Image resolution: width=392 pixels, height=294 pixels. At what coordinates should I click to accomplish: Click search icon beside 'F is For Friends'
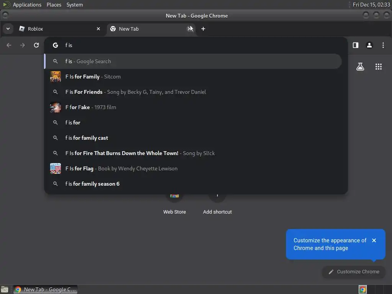(56, 92)
